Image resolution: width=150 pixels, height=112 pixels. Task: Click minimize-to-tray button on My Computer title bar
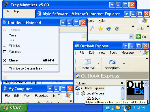click(50, 89)
